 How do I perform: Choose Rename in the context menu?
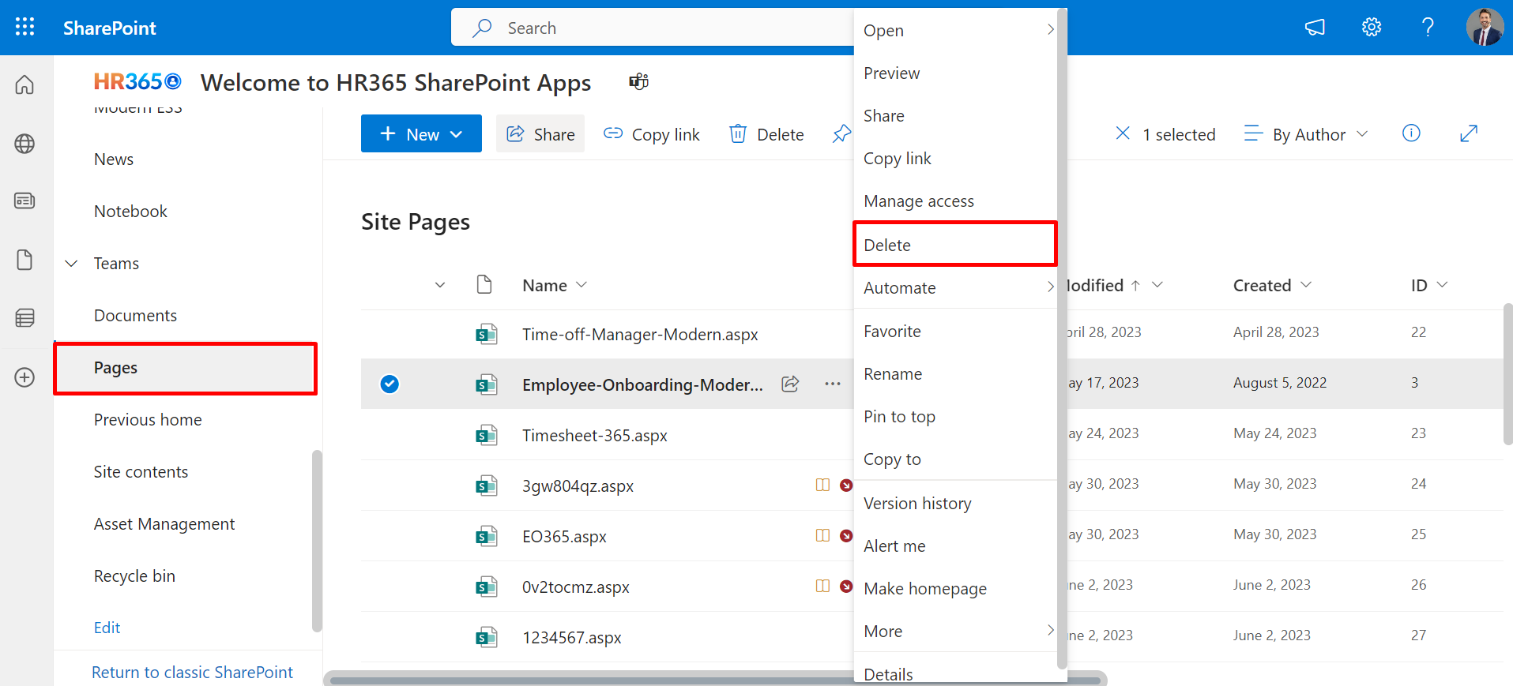pos(955,373)
